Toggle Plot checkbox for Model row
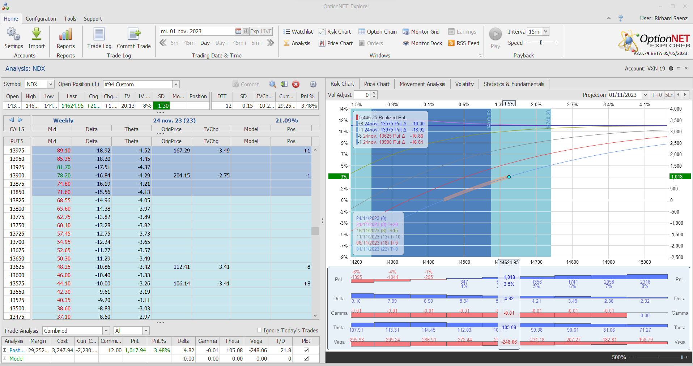Viewport: 693px width, 366px height. coord(306,358)
